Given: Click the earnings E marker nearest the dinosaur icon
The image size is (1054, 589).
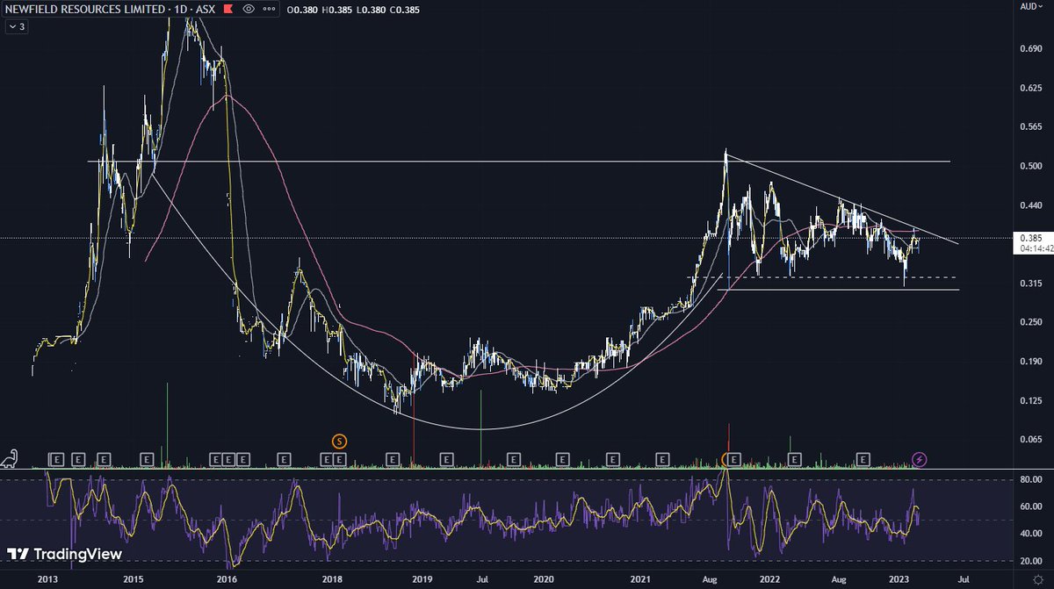Looking at the screenshot, I should (57, 459).
